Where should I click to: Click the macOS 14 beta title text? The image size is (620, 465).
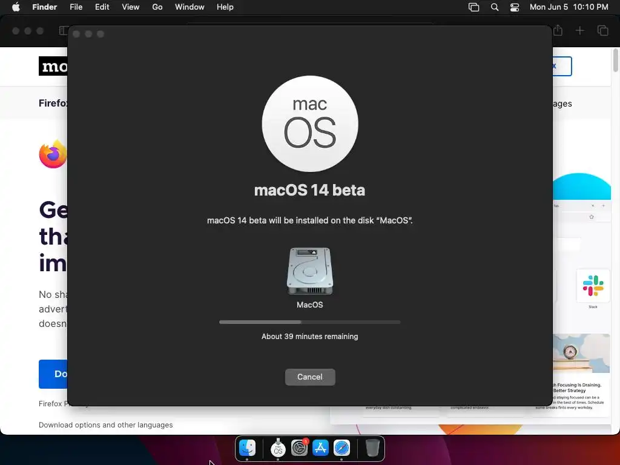[309, 190]
